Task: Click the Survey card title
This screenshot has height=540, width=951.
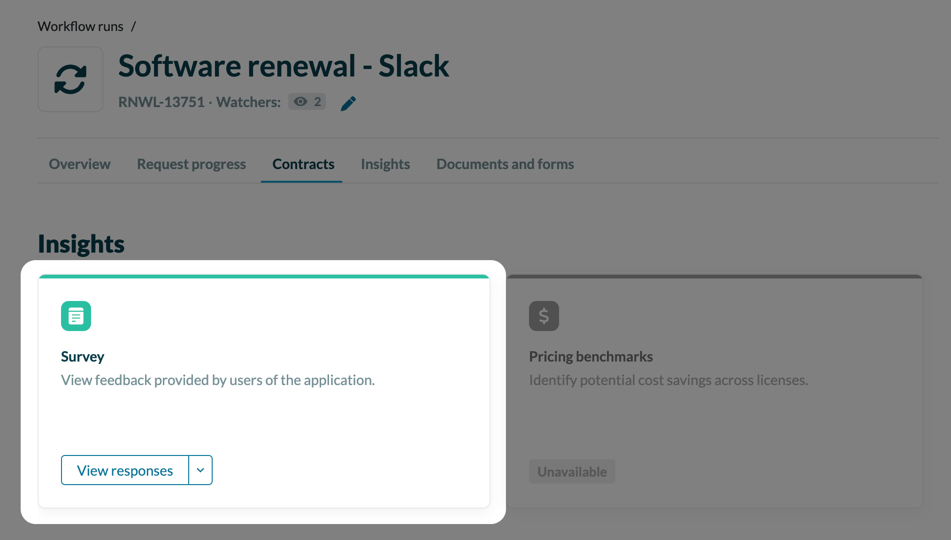Action: tap(83, 356)
